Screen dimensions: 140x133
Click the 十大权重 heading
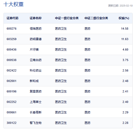(x=13, y=4)
